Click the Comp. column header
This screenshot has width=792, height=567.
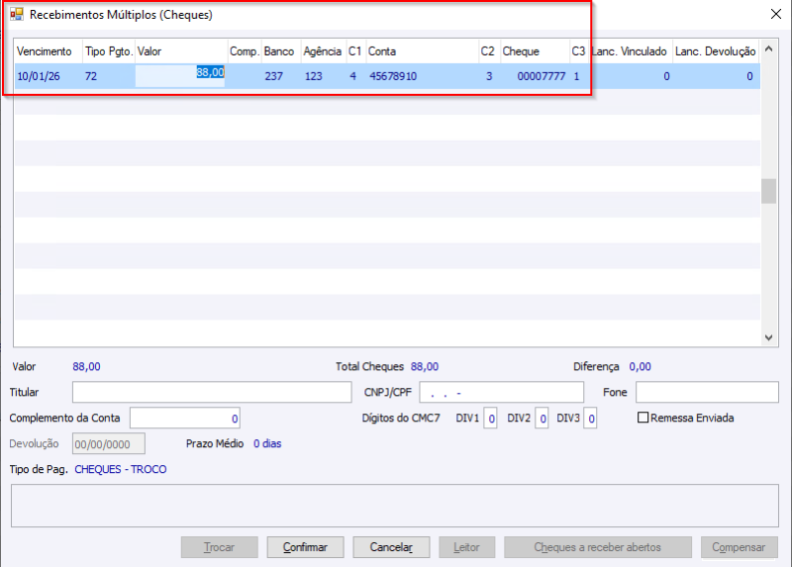click(245, 51)
